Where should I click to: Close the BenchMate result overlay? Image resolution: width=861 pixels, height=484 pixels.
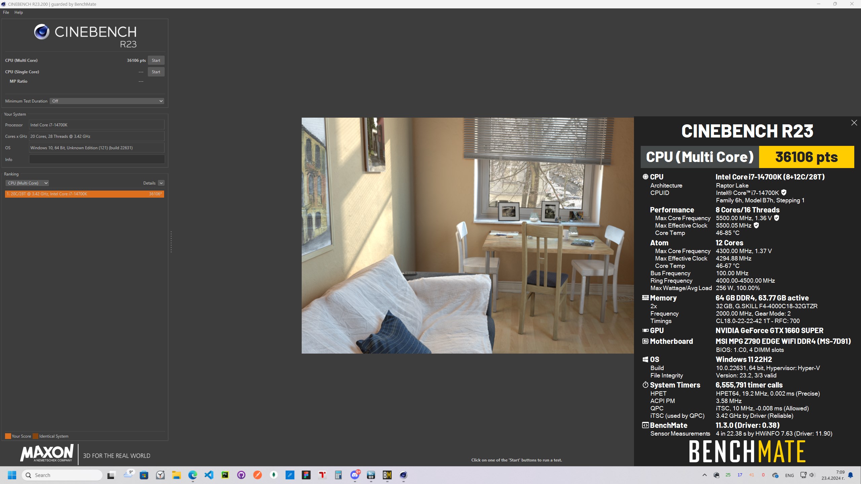(x=854, y=123)
